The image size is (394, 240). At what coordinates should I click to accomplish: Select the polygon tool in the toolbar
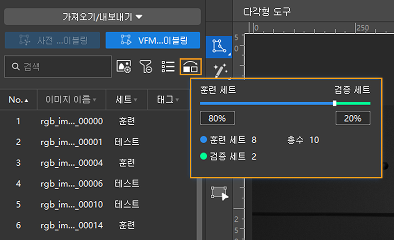click(219, 47)
